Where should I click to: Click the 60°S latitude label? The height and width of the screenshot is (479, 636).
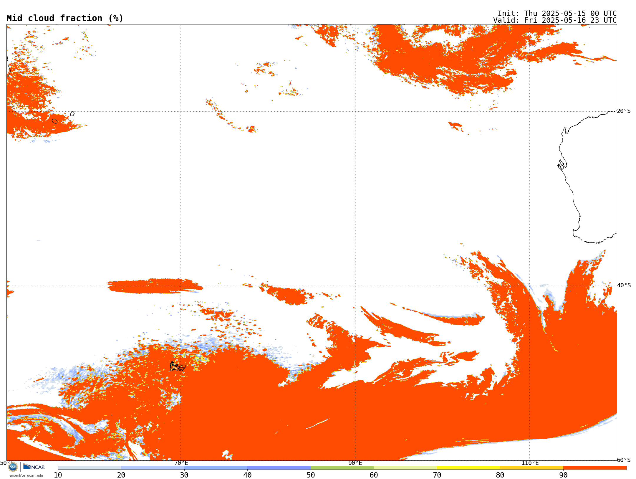(624, 460)
